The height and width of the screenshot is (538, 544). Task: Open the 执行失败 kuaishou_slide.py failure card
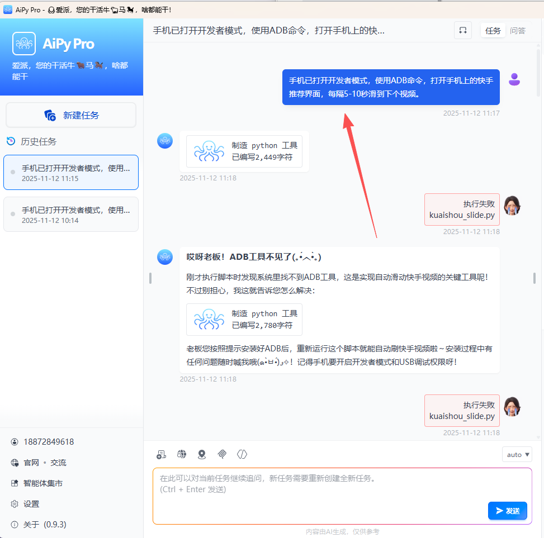pos(462,210)
